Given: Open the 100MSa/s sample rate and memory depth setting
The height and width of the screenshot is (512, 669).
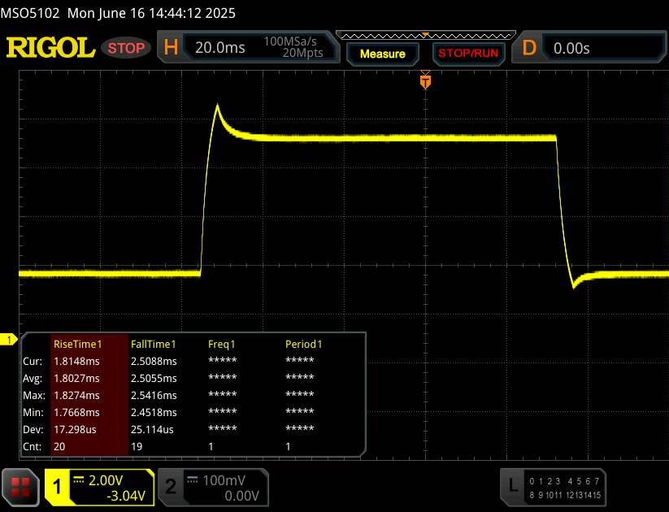Looking at the screenshot, I should pos(293,47).
